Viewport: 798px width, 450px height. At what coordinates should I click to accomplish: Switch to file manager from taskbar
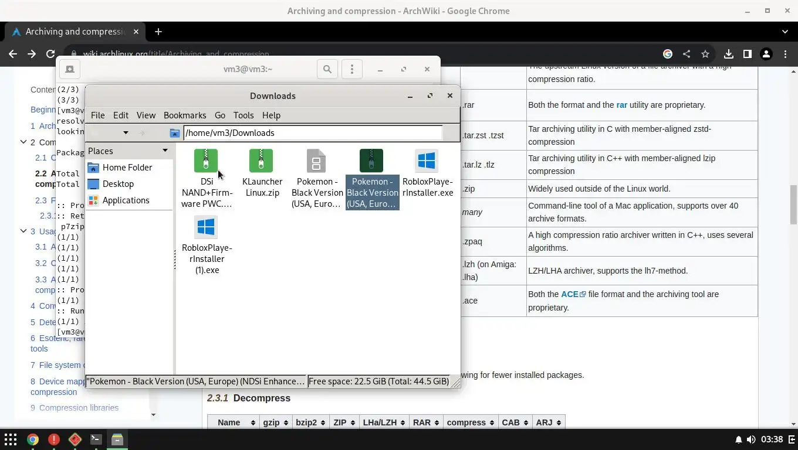click(117, 439)
